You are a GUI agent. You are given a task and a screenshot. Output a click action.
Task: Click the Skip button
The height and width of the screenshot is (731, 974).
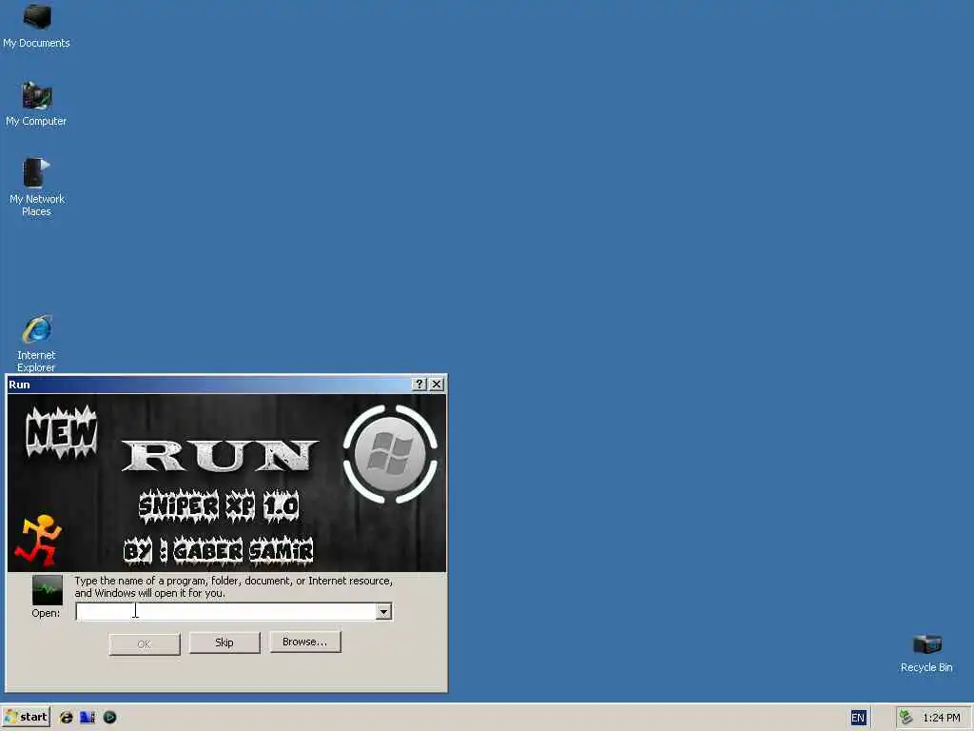coord(224,642)
